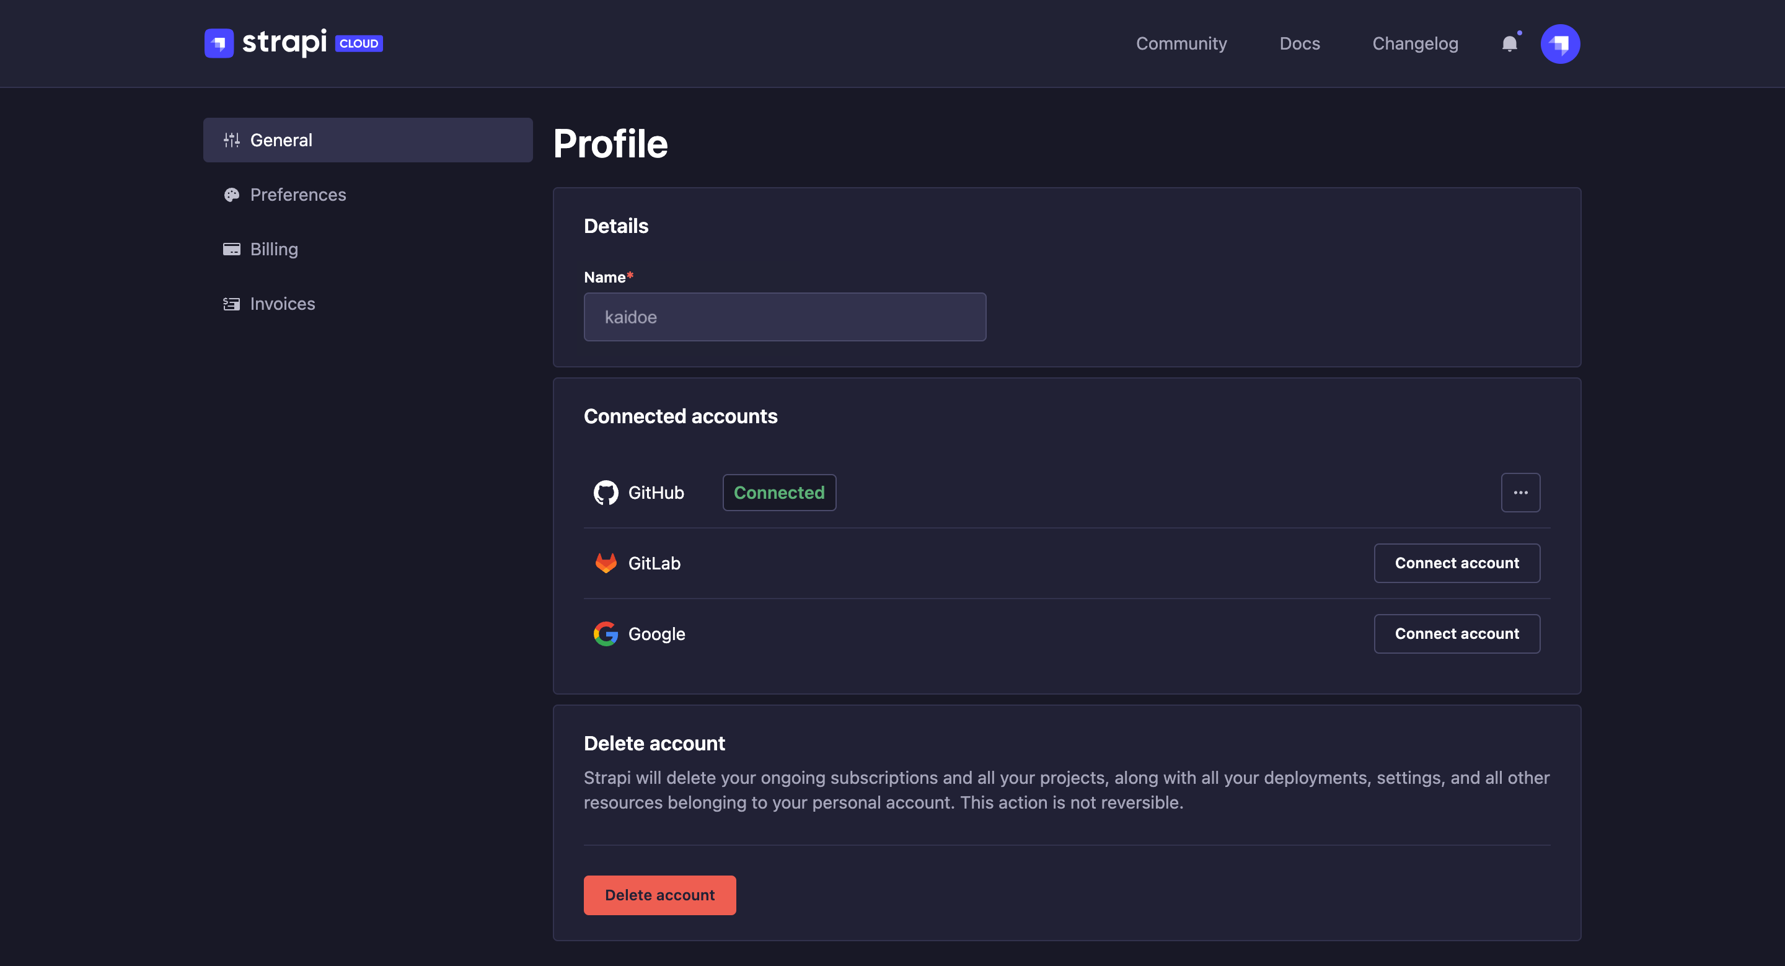This screenshot has width=1785, height=966.
Task: Click the Community navigation link
Action: click(x=1181, y=43)
